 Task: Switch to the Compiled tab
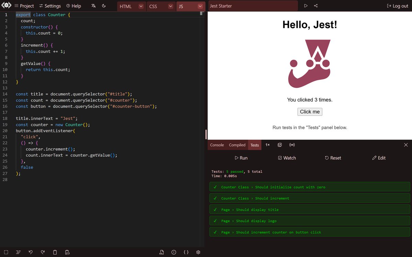tap(237, 145)
